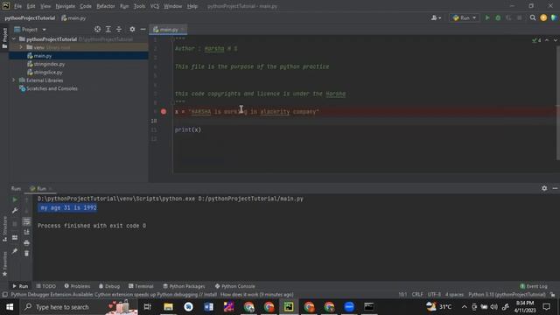The height and width of the screenshot is (315, 560).
Task: Toggle the Project side tool window strip
Action: tap(4, 38)
